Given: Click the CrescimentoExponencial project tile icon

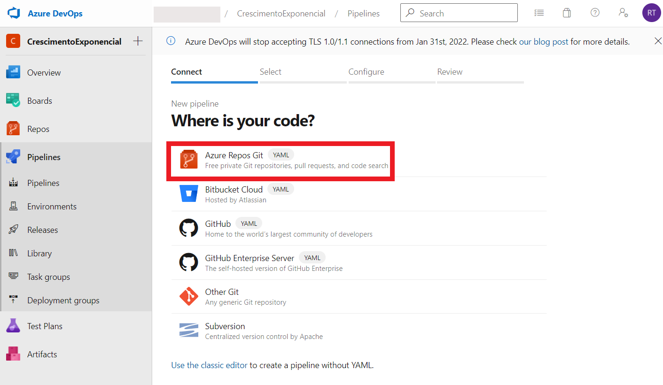Looking at the screenshot, I should (13, 41).
